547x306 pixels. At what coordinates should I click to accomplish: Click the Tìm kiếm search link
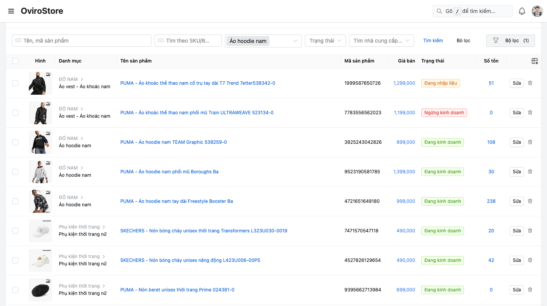[433, 41]
